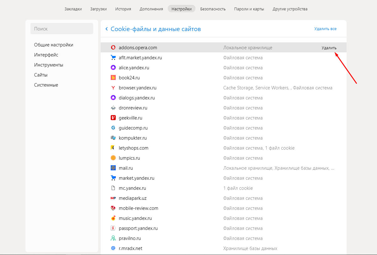Select the aflt.market.yandex.ru domain name
This screenshot has height=255, width=377.
(x=141, y=58)
